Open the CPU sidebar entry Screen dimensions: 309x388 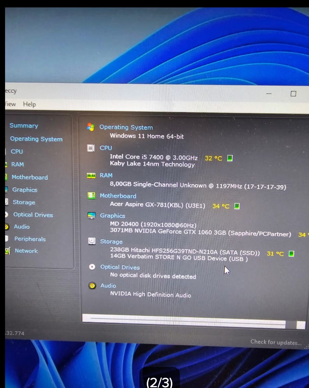click(17, 152)
